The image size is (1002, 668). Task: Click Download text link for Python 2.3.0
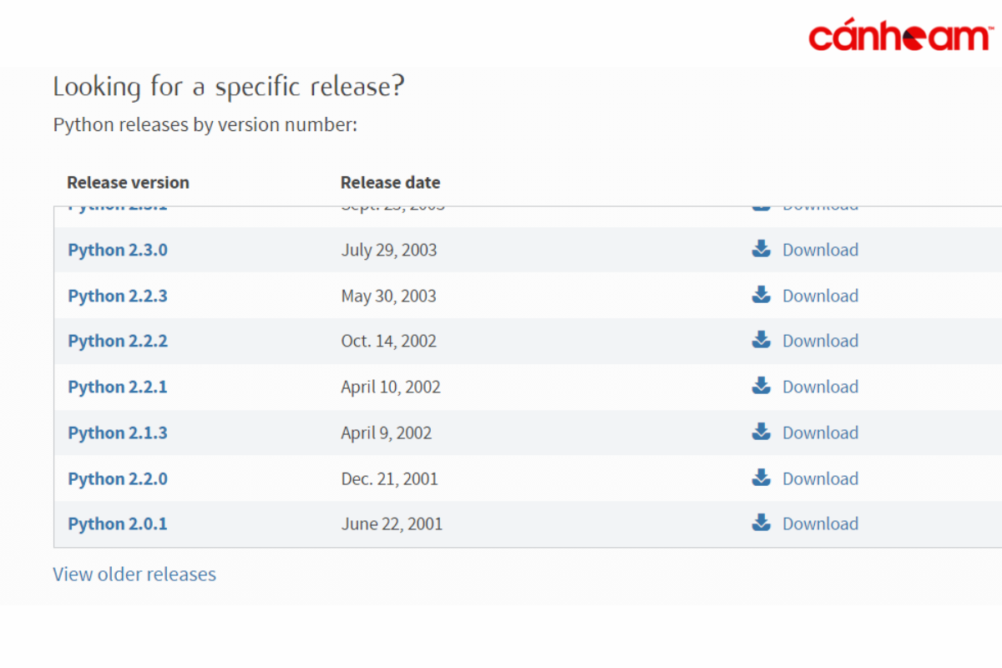[820, 250]
